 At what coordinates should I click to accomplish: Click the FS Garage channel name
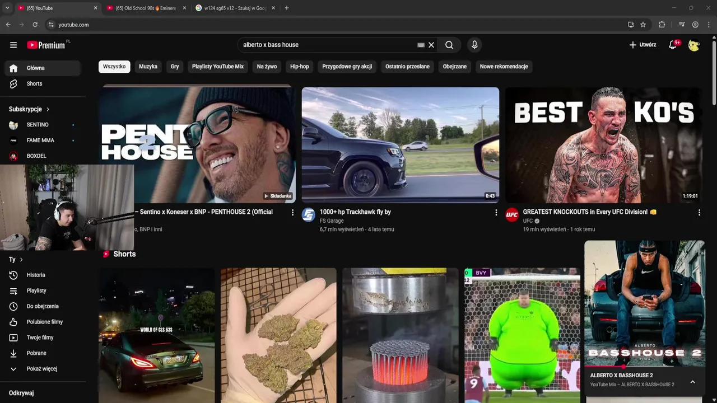(x=332, y=221)
